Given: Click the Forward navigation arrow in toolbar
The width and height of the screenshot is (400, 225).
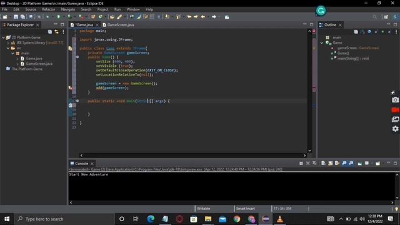Looking at the screenshot, I should pyautogui.click(x=214, y=17).
